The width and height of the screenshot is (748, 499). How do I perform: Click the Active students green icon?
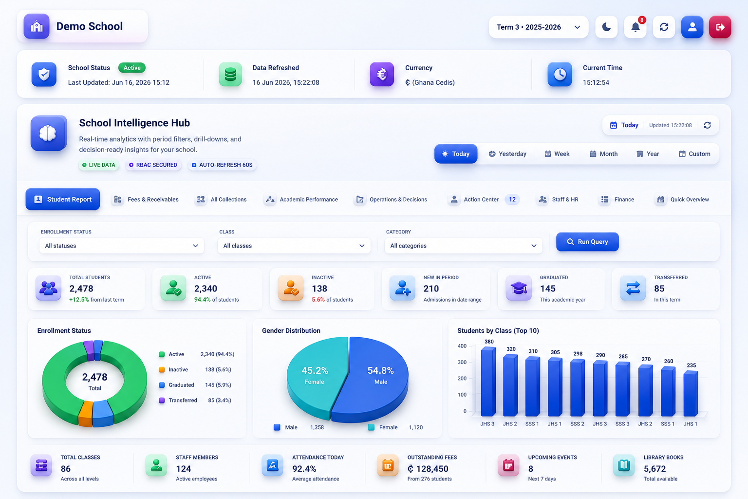point(173,288)
